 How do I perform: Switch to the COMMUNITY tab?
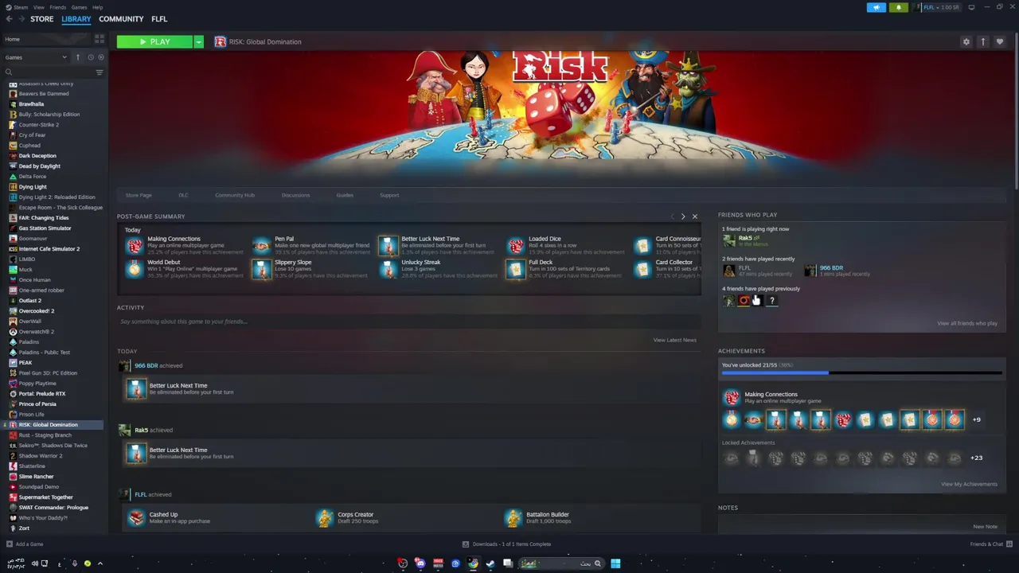(121, 19)
